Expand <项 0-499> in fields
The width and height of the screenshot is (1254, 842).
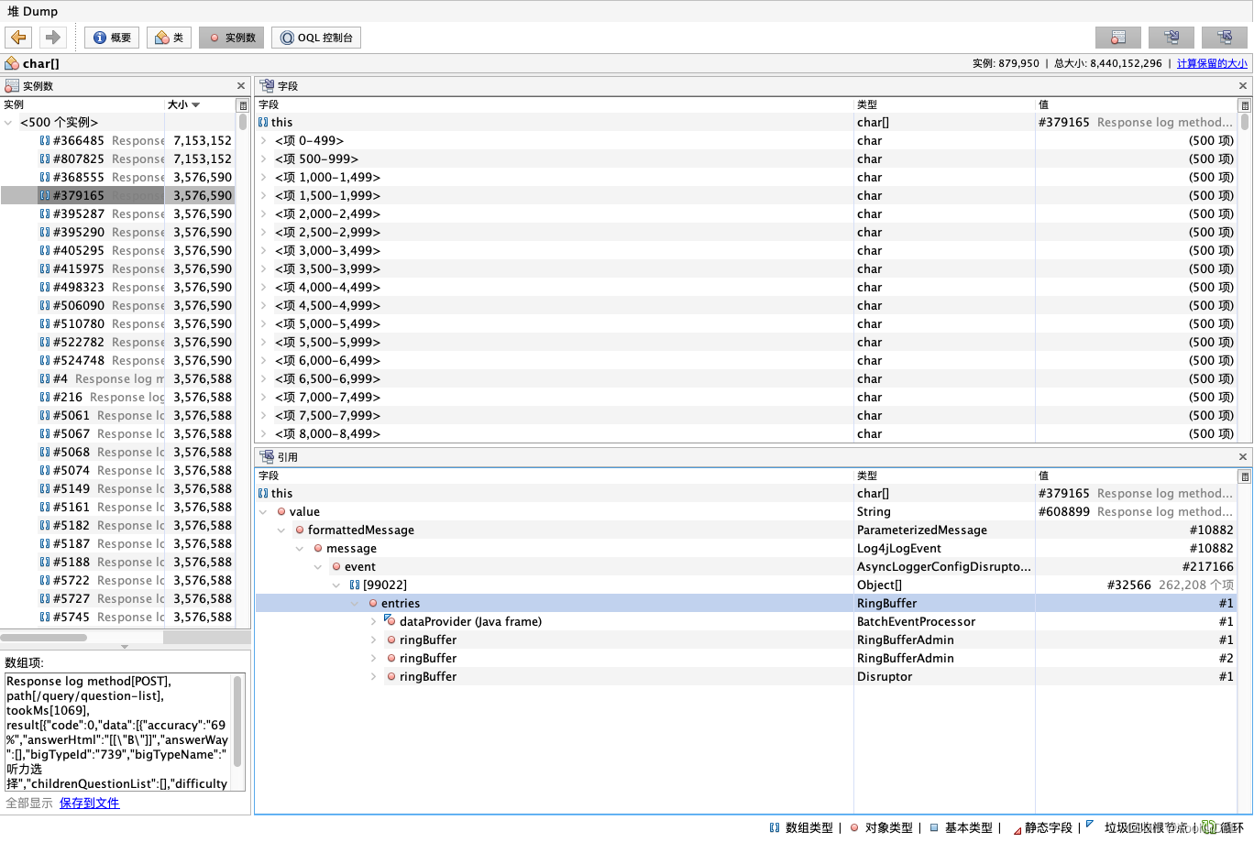tap(263, 141)
